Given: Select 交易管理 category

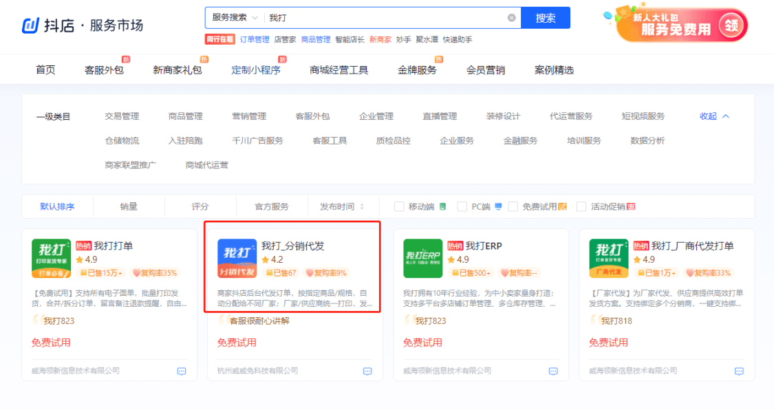Looking at the screenshot, I should click(122, 116).
